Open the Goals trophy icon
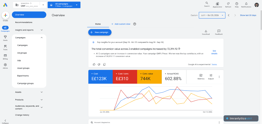The height and width of the screenshot is (124, 262). 5,37
